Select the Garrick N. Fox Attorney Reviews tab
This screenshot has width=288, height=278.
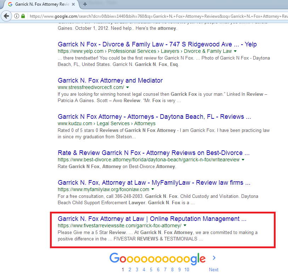click(x=42, y=4)
